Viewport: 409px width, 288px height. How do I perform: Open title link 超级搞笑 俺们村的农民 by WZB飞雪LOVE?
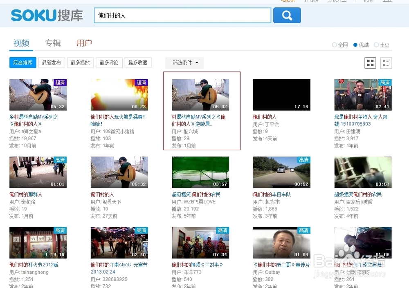click(x=196, y=194)
